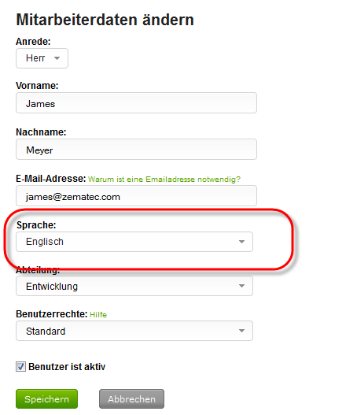The width and height of the screenshot is (357, 415).
Task: Click the 'Vorname:' field label
Action: point(37,86)
